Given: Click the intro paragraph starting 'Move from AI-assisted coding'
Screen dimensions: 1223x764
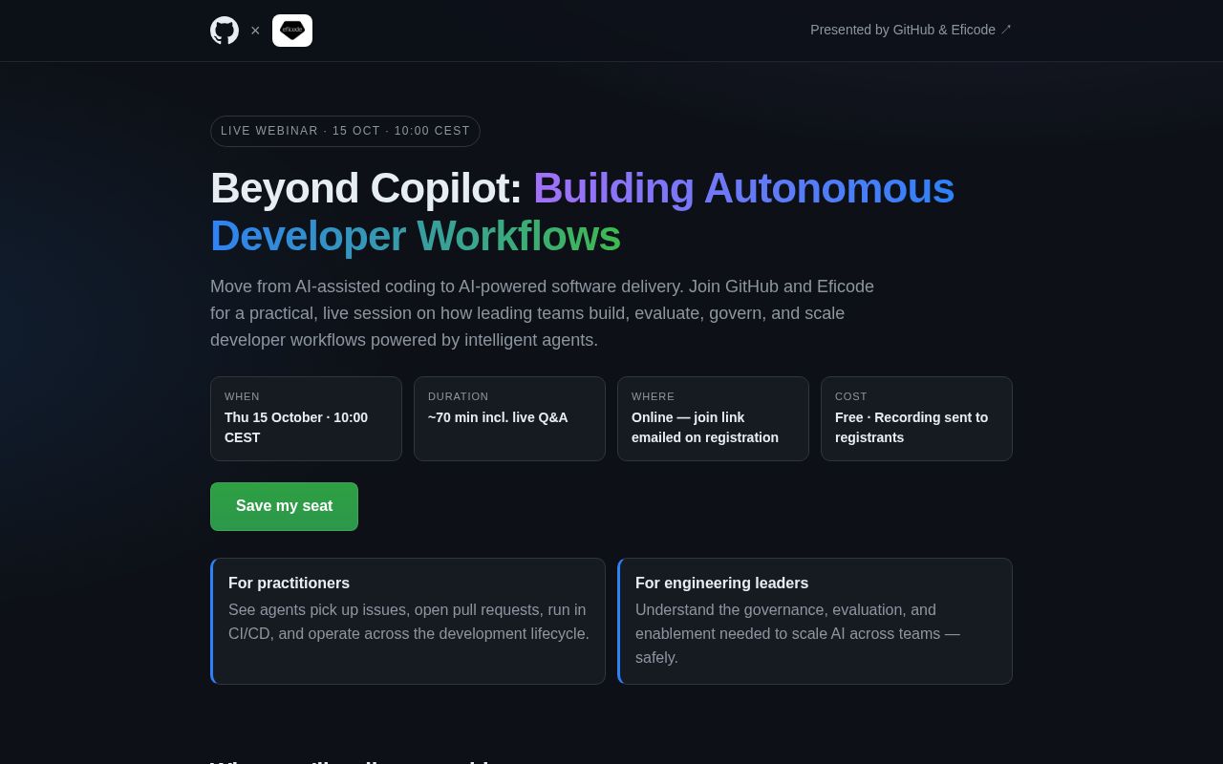Looking at the screenshot, I should click(x=542, y=313).
